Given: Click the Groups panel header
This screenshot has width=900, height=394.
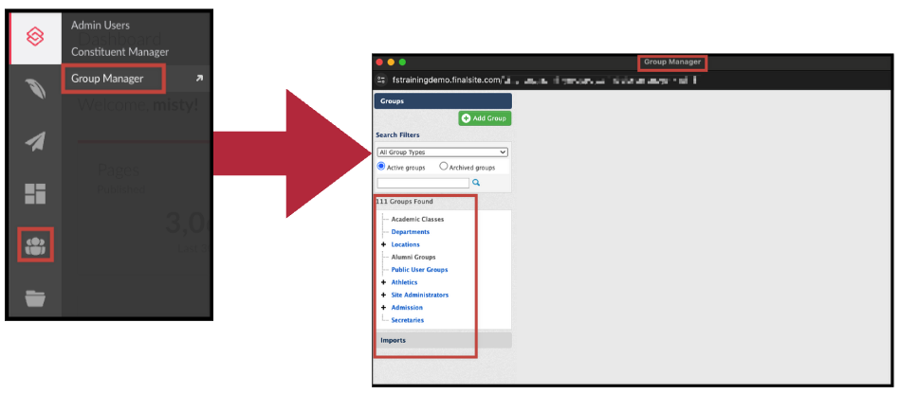Looking at the screenshot, I should [443, 101].
